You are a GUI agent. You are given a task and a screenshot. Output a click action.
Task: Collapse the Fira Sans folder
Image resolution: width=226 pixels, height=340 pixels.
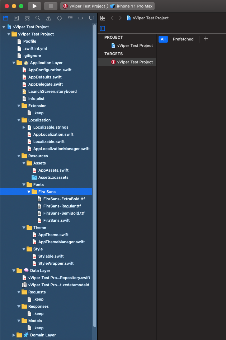point(29,192)
